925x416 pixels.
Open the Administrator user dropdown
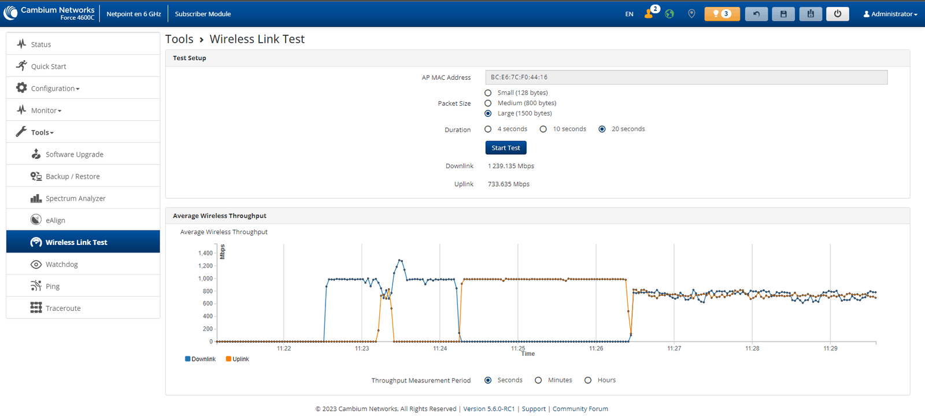coord(890,14)
